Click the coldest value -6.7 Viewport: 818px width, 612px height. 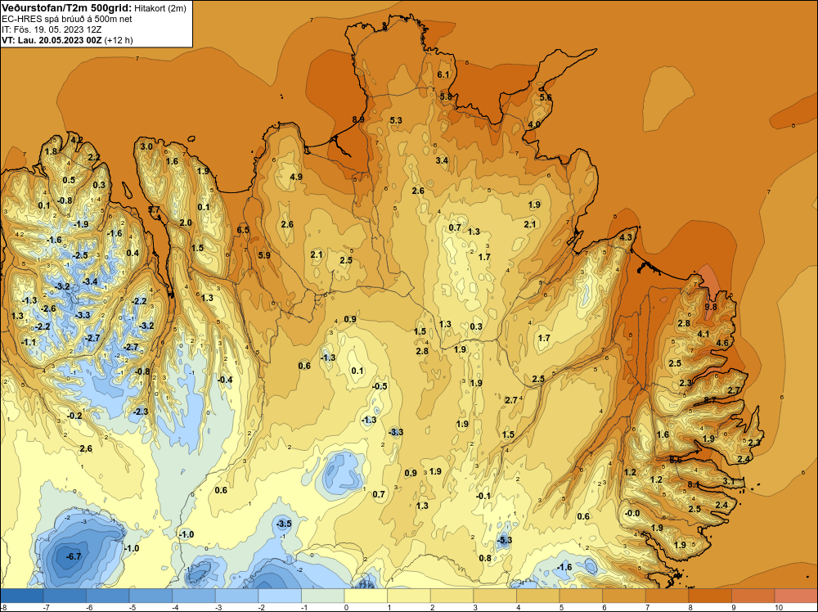(x=74, y=556)
